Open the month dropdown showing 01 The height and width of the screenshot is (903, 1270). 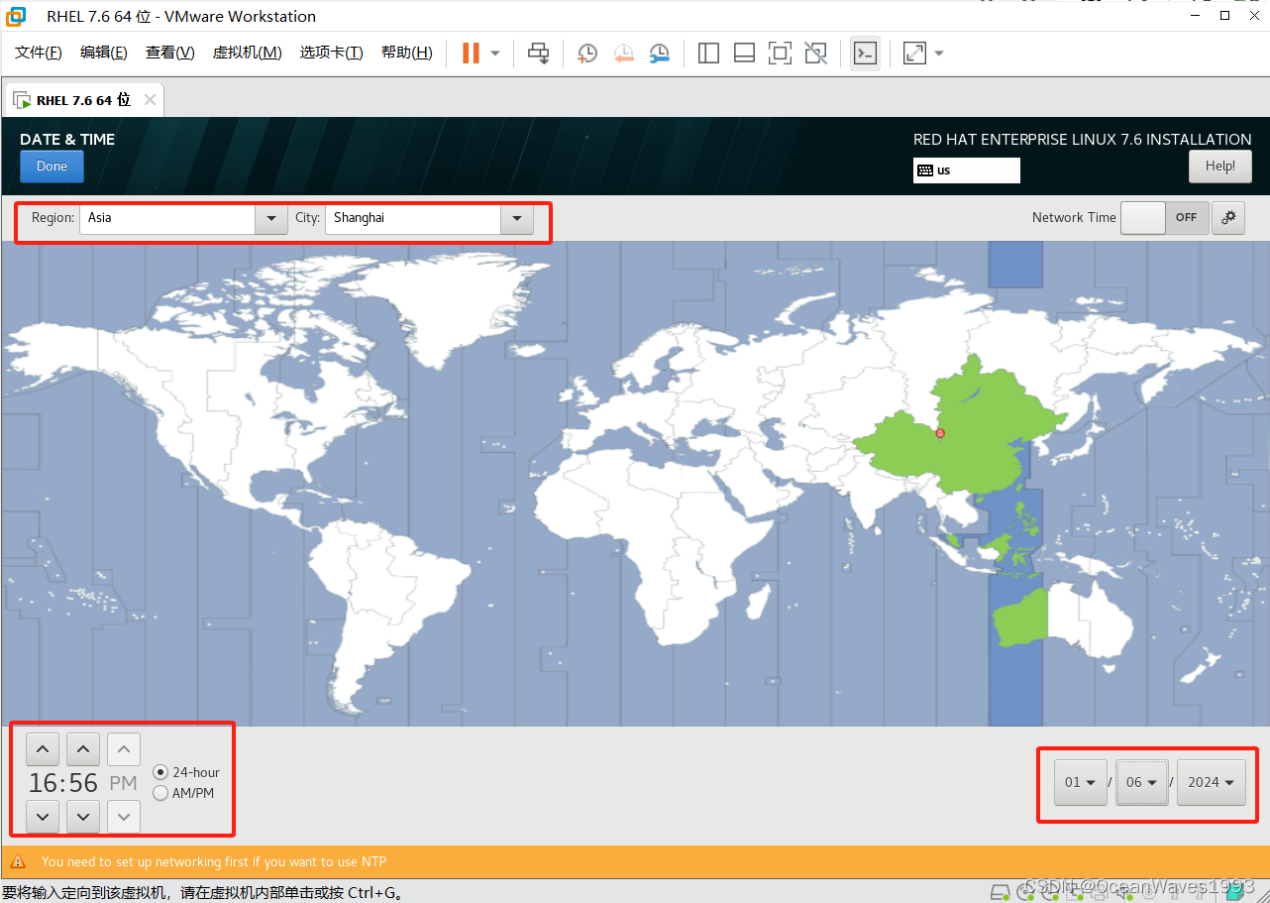(x=1081, y=782)
